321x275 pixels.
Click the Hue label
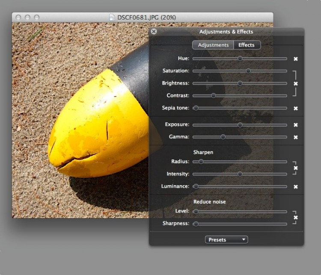click(x=184, y=58)
